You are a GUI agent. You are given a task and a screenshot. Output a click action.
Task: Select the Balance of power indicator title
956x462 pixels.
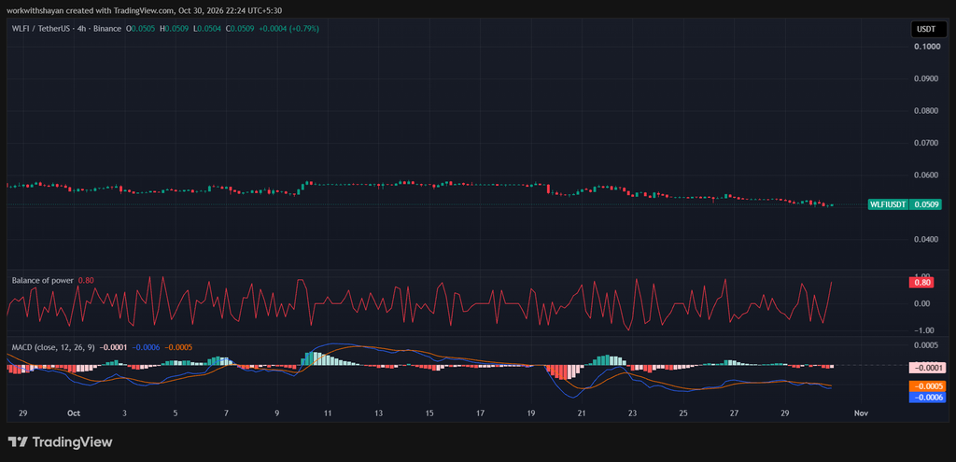click(43, 280)
